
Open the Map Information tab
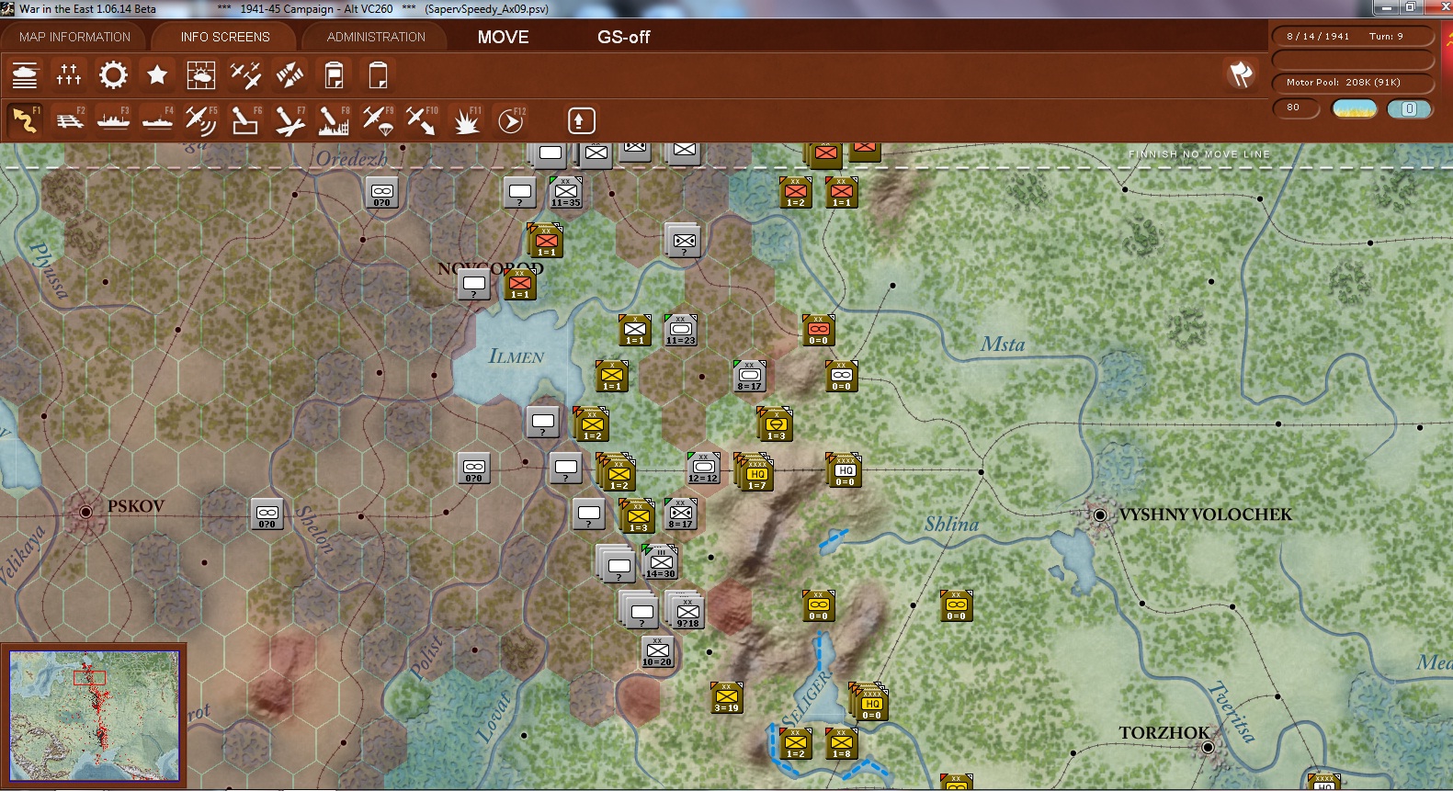(x=75, y=37)
